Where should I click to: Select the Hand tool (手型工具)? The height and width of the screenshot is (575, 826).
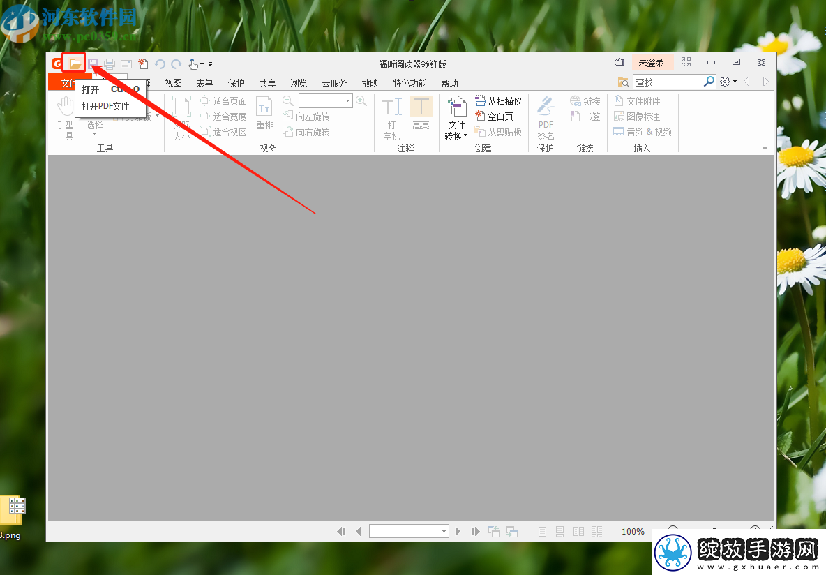tap(66, 119)
